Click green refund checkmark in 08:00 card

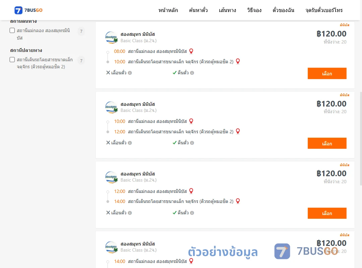coord(175,73)
